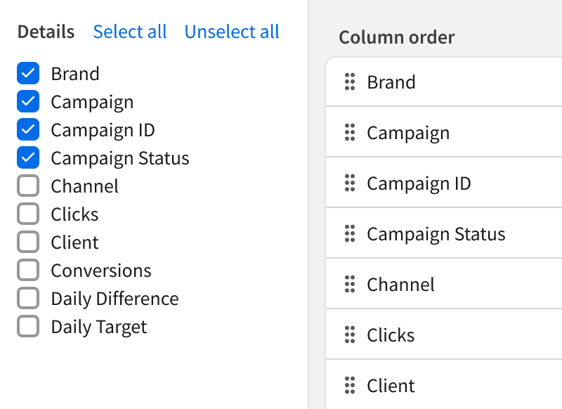
Task: Uncheck the Campaign Status checkbox
Action: point(28,158)
